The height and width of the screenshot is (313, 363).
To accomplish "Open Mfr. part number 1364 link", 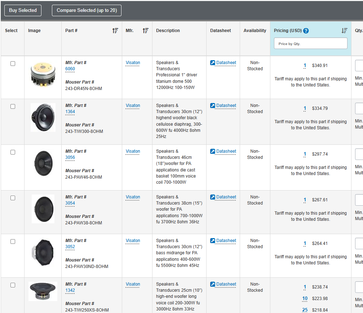I will click(70, 112).
